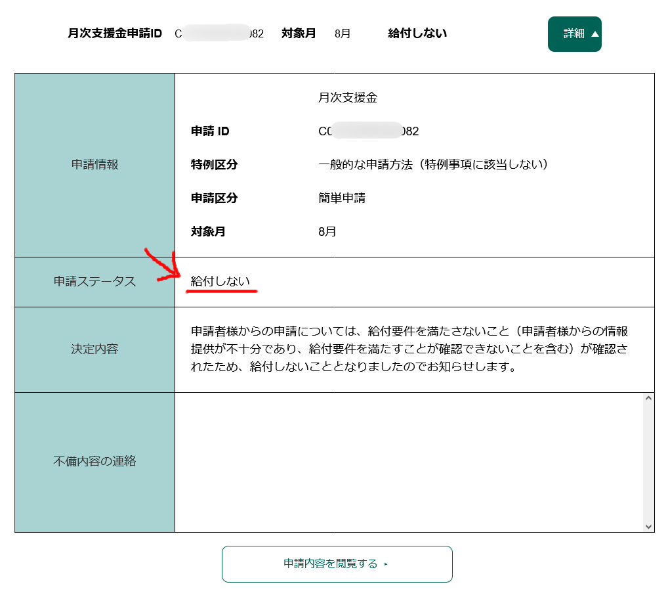Click the 決定内容 row header cell
668x599 pixels.
(94, 349)
